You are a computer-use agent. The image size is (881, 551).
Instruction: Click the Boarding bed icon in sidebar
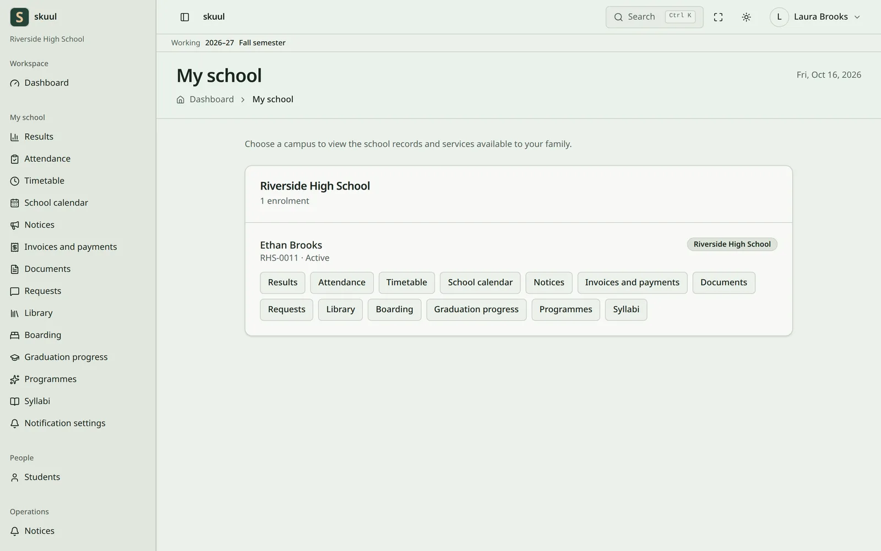point(15,336)
